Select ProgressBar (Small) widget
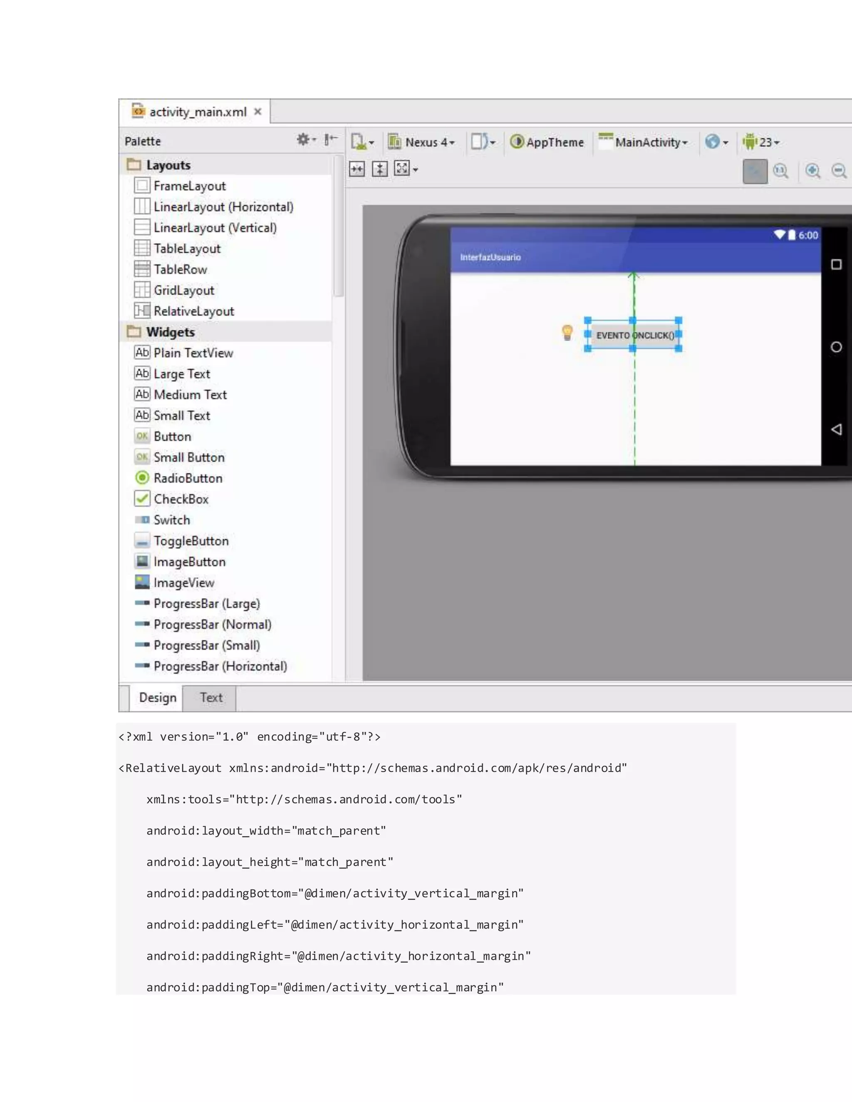852x1102 pixels. [197, 645]
